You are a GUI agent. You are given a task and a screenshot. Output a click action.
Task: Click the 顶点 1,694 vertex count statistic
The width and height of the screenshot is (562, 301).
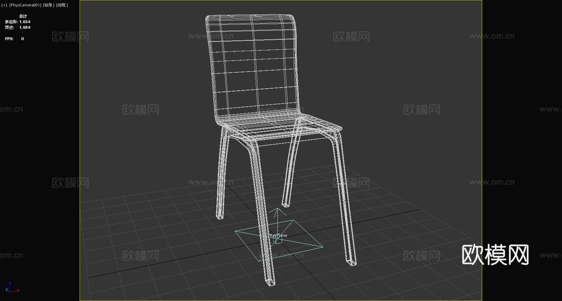click(17, 27)
